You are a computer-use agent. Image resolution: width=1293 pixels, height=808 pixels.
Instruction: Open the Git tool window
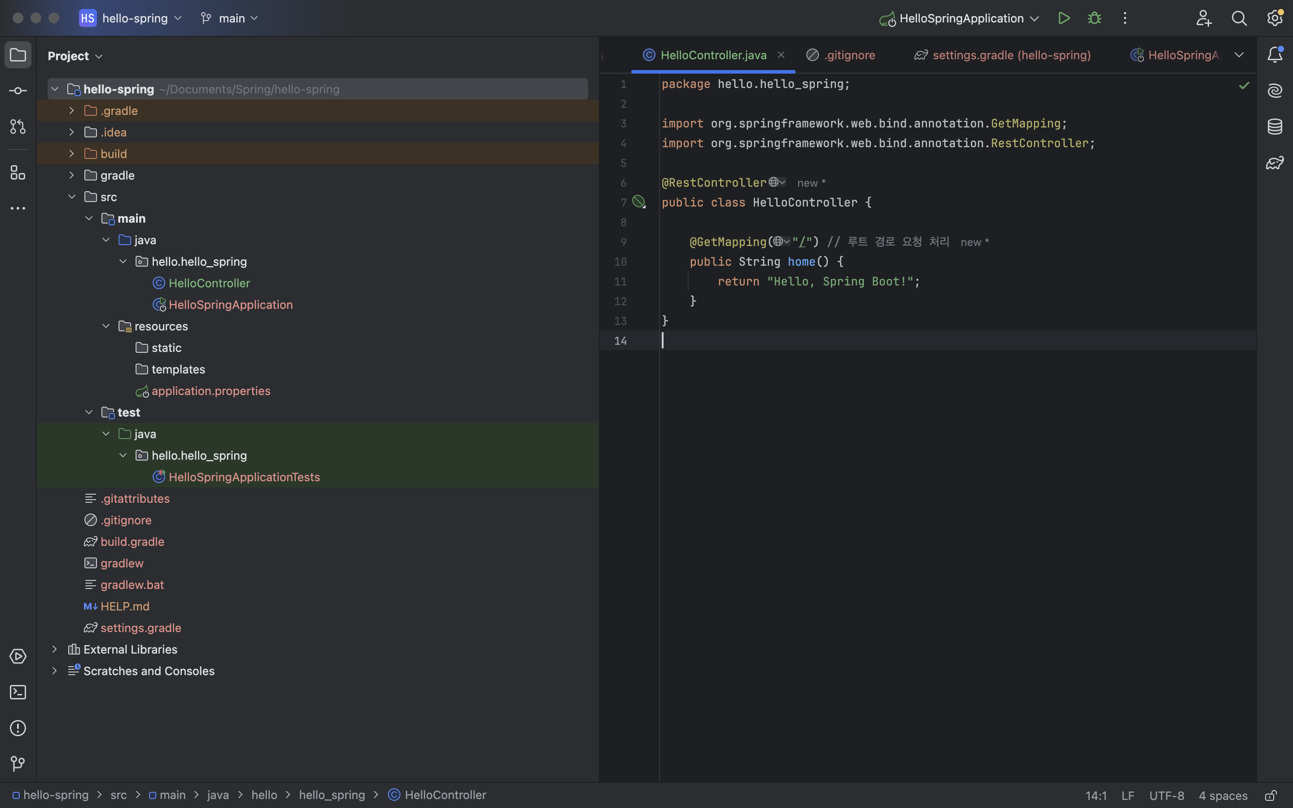(x=18, y=764)
